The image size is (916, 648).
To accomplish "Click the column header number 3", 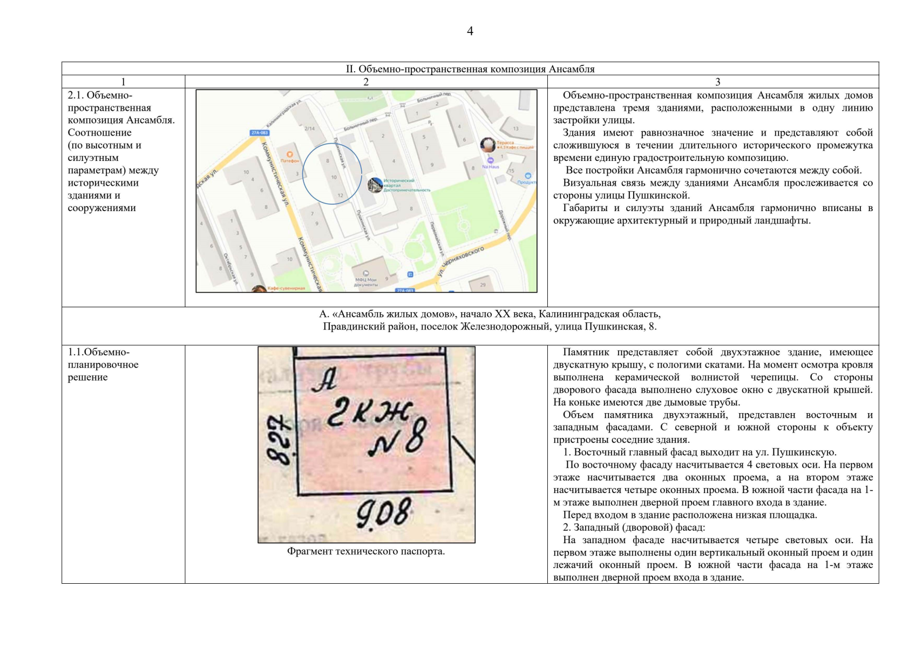I will point(717,82).
